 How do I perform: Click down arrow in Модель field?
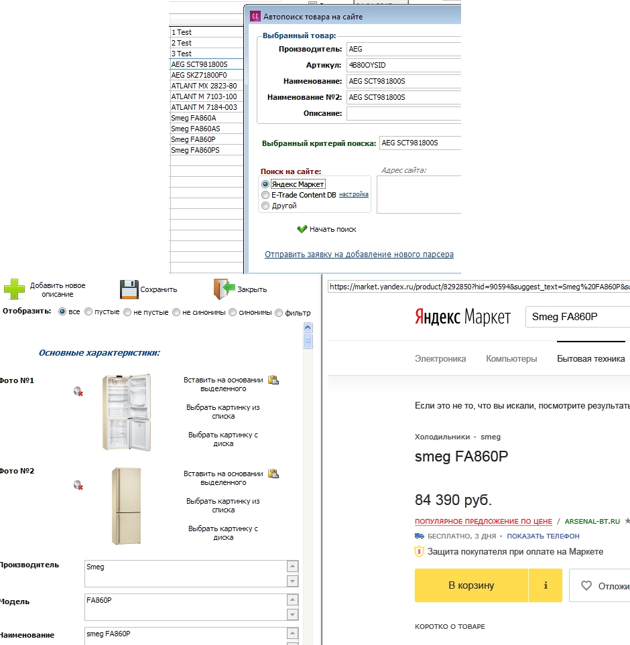[292, 615]
